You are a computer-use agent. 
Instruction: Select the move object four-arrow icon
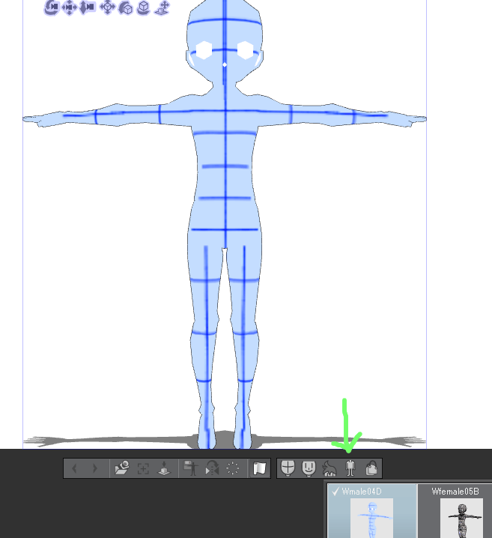point(107,7)
